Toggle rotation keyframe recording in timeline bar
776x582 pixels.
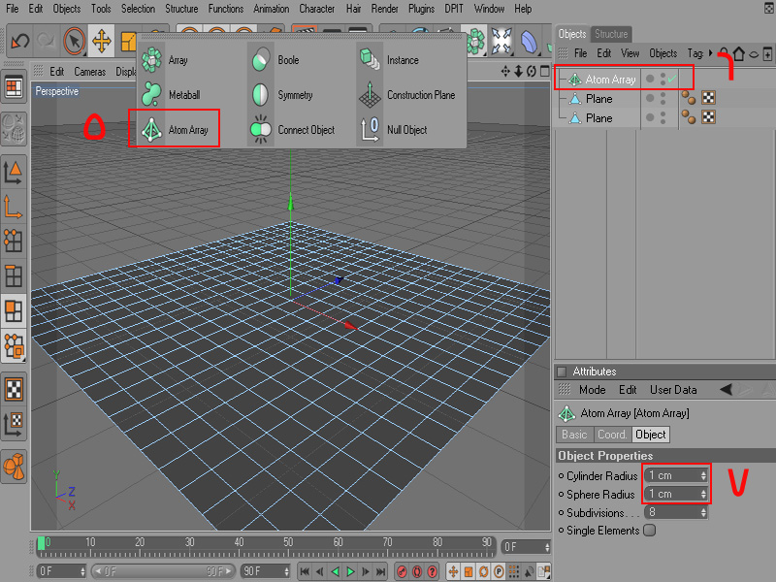[x=483, y=571]
